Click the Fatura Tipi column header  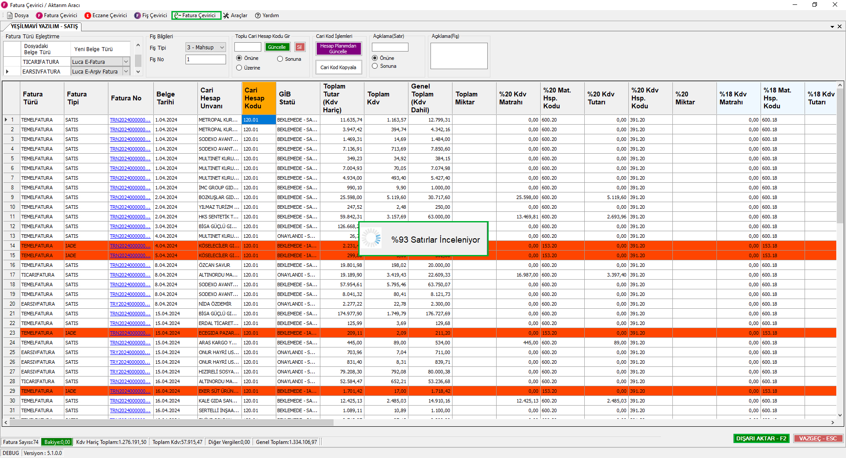(86, 98)
